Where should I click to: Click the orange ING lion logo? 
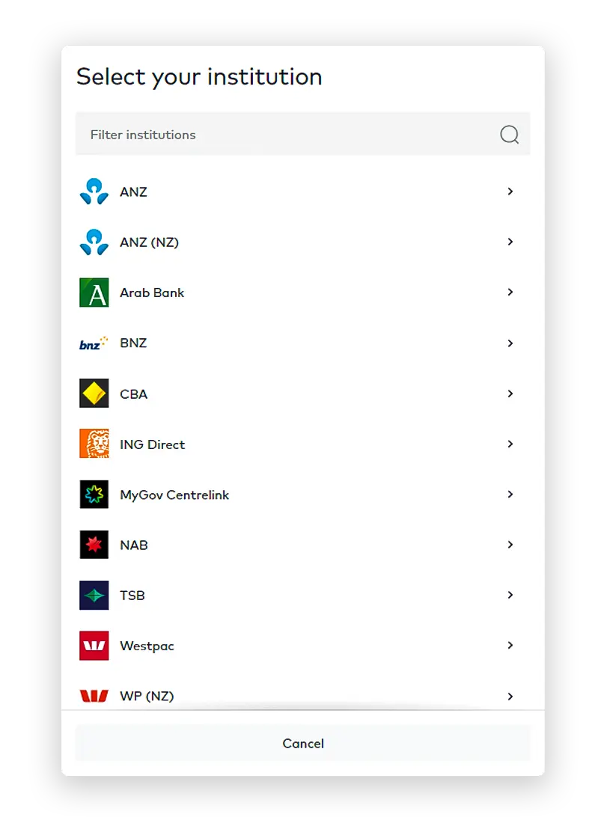click(x=94, y=444)
